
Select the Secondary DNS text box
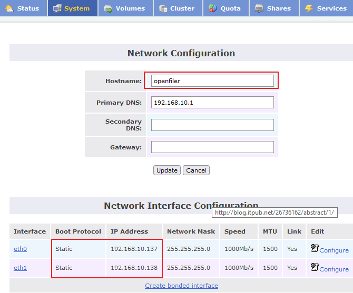tap(212, 125)
